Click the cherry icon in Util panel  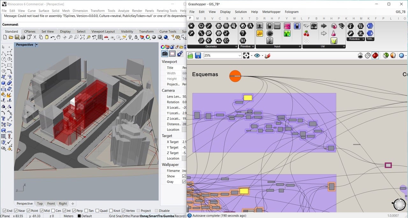(x=307, y=33)
